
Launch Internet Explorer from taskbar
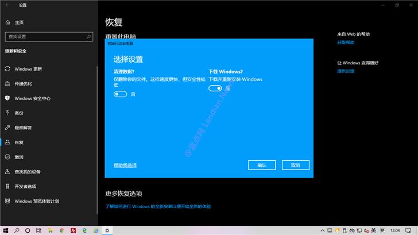[x=96, y=230]
